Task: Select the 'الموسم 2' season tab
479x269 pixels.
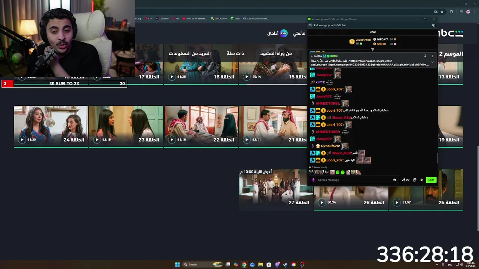Action: pyautogui.click(x=451, y=54)
